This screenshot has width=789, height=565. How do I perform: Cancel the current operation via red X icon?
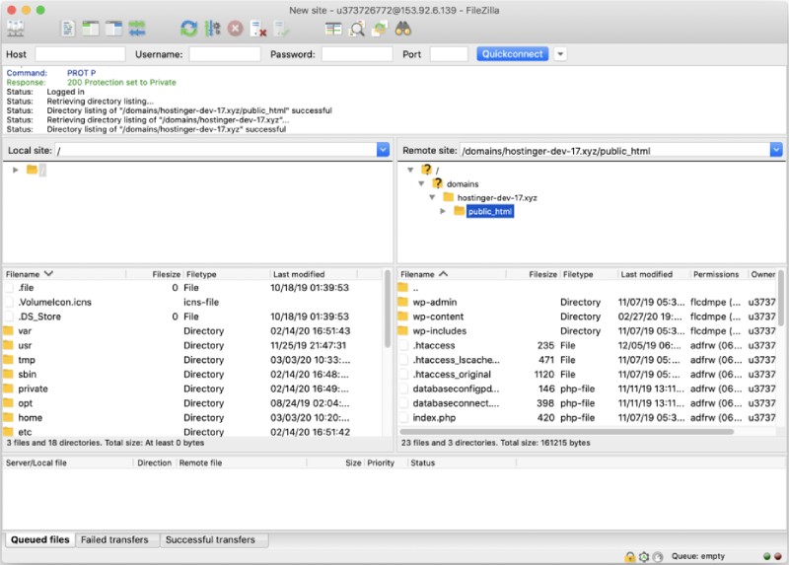(235, 29)
